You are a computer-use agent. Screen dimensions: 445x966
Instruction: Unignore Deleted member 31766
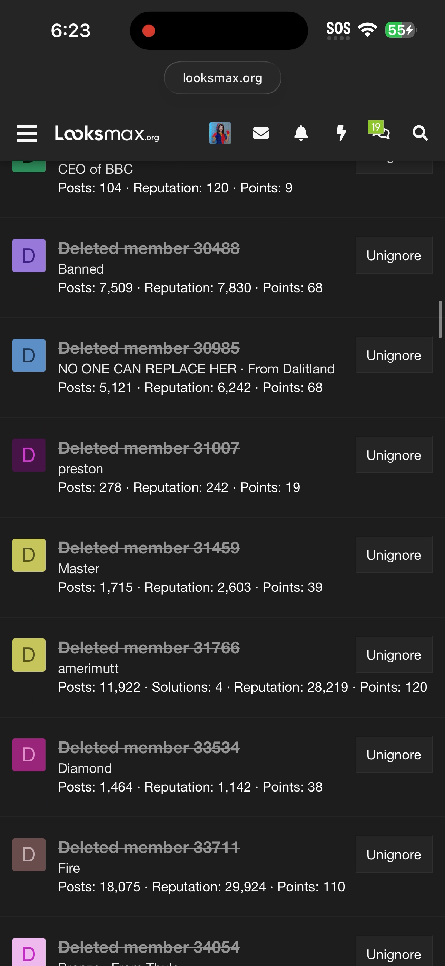[394, 654]
